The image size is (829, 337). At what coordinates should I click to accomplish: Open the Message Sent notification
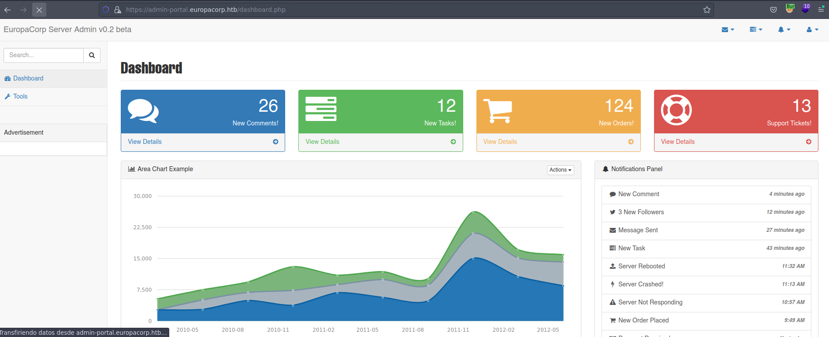pos(707,230)
